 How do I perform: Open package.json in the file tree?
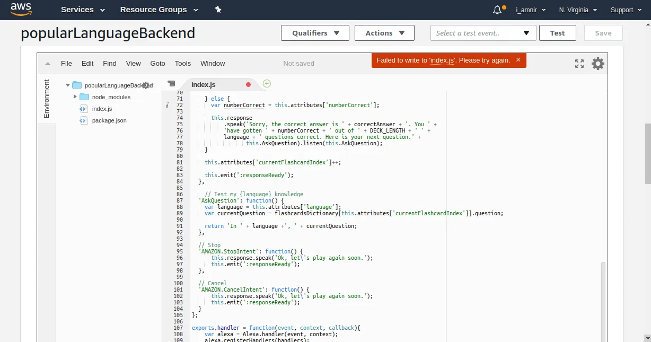click(x=109, y=120)
